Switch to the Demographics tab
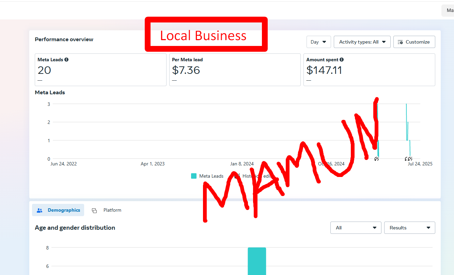 58,210
